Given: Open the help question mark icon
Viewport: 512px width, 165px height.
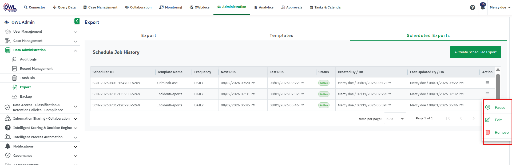Looking at the screenshot, I should [473, 7].
